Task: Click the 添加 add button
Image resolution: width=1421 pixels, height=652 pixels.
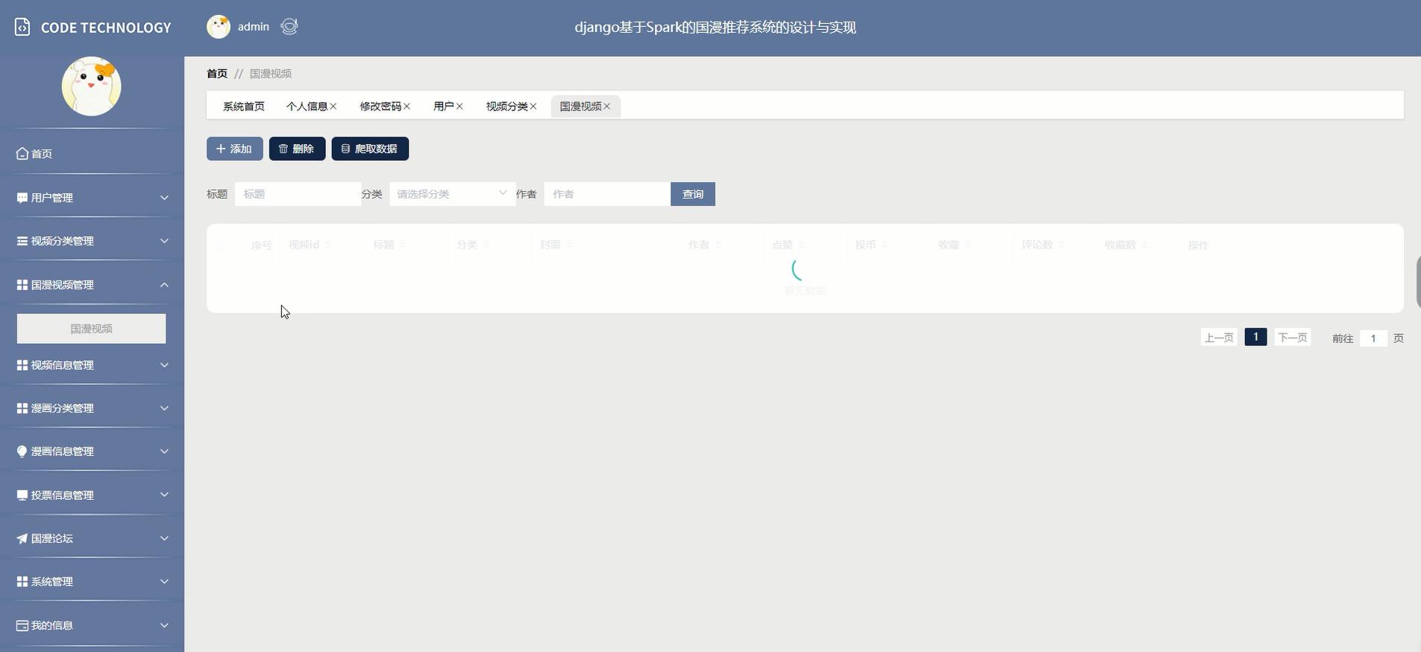Action: point(234,148)
